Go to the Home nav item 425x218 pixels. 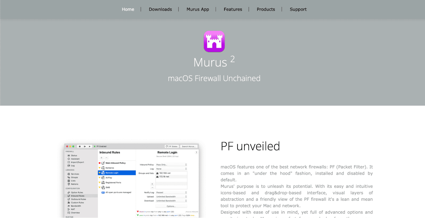click(x=128, y=9)
